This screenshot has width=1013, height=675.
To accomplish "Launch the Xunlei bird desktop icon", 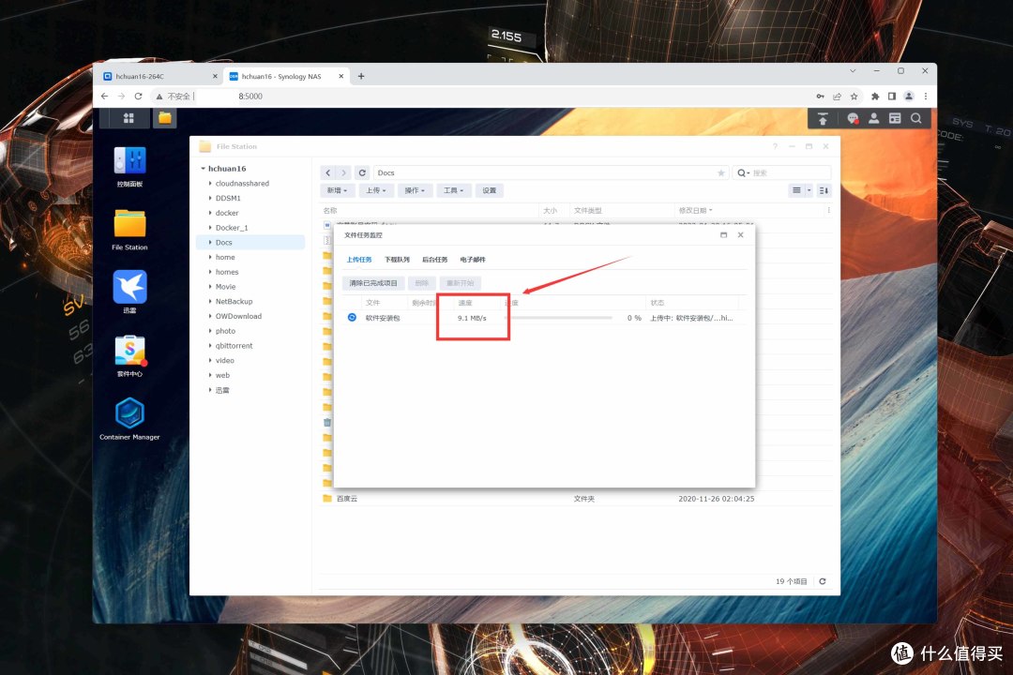I will [129, 287].
